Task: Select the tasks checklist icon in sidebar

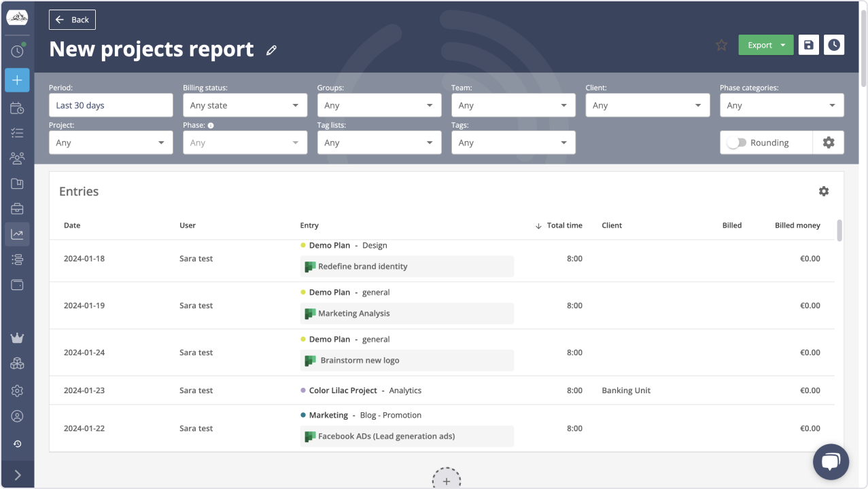Action: [x=17, y=132]
